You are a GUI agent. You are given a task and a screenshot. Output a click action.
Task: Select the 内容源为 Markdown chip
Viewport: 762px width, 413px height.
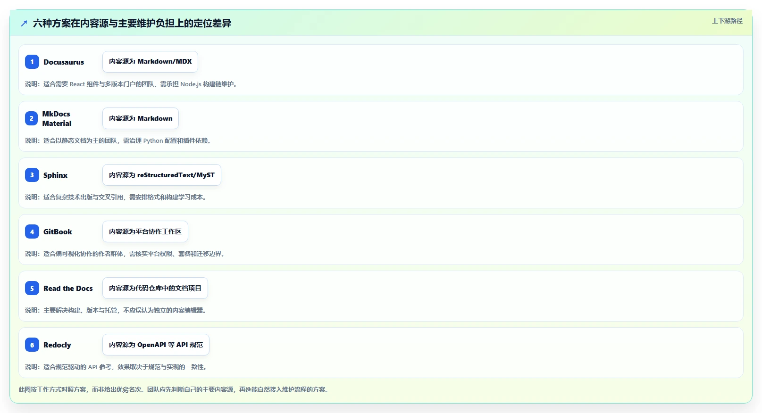[141, 118]
